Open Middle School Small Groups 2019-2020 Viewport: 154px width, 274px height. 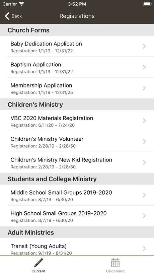click(x=77, y=195)
